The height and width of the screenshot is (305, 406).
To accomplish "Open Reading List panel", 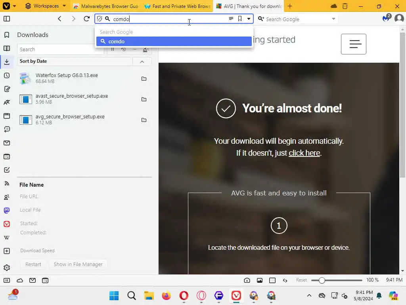I will coord(7,48).
